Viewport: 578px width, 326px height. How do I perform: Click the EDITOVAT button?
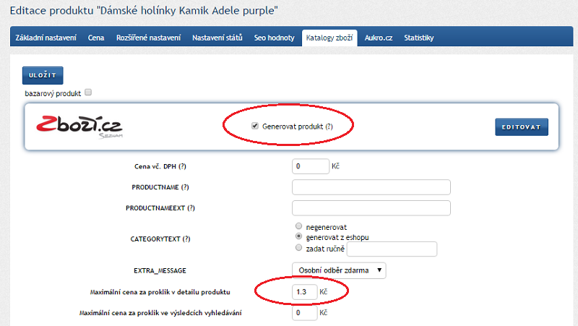[x=522, y=126]
